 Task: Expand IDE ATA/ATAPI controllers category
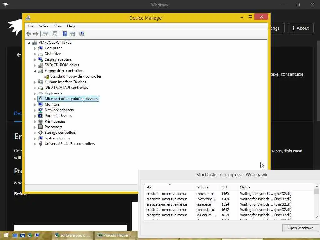point(35,88)
